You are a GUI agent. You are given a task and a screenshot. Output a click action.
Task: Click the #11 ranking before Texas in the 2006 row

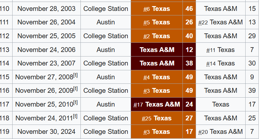coord(211,50)
